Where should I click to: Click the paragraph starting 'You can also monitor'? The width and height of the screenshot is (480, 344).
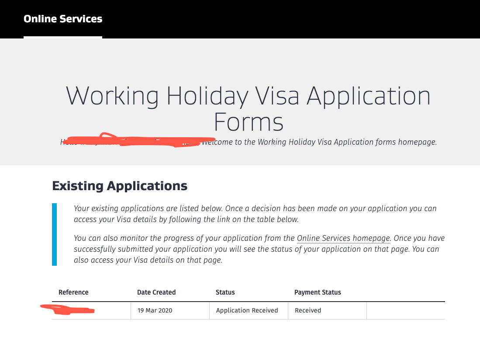[x=259, y=249]
